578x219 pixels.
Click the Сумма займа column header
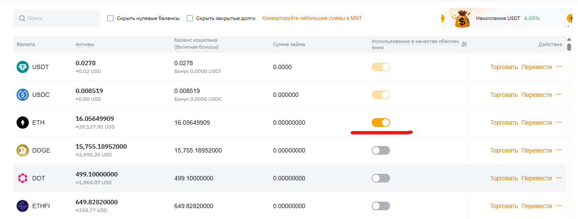[x=289, y=44]
